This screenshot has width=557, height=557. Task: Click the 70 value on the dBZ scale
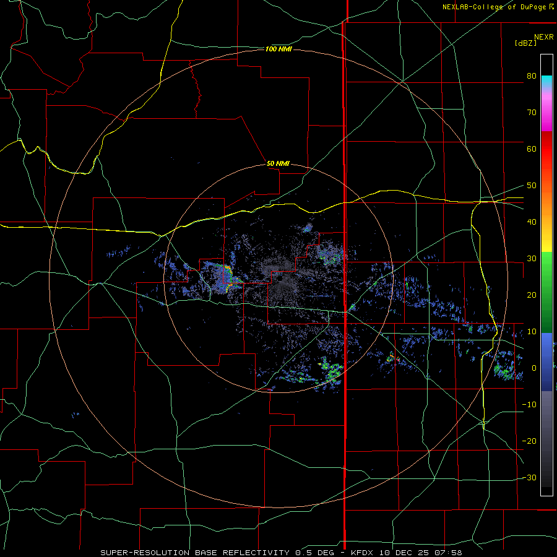pyautogui.click(x=532, y=113)
